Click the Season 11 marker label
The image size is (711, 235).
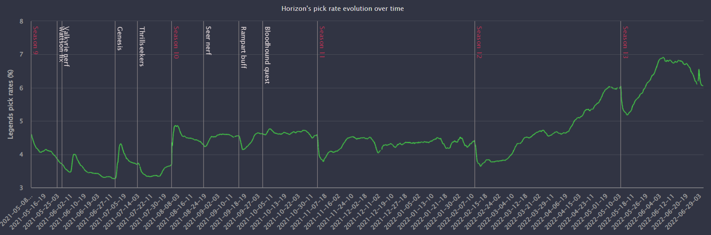(x=322, y=42)
